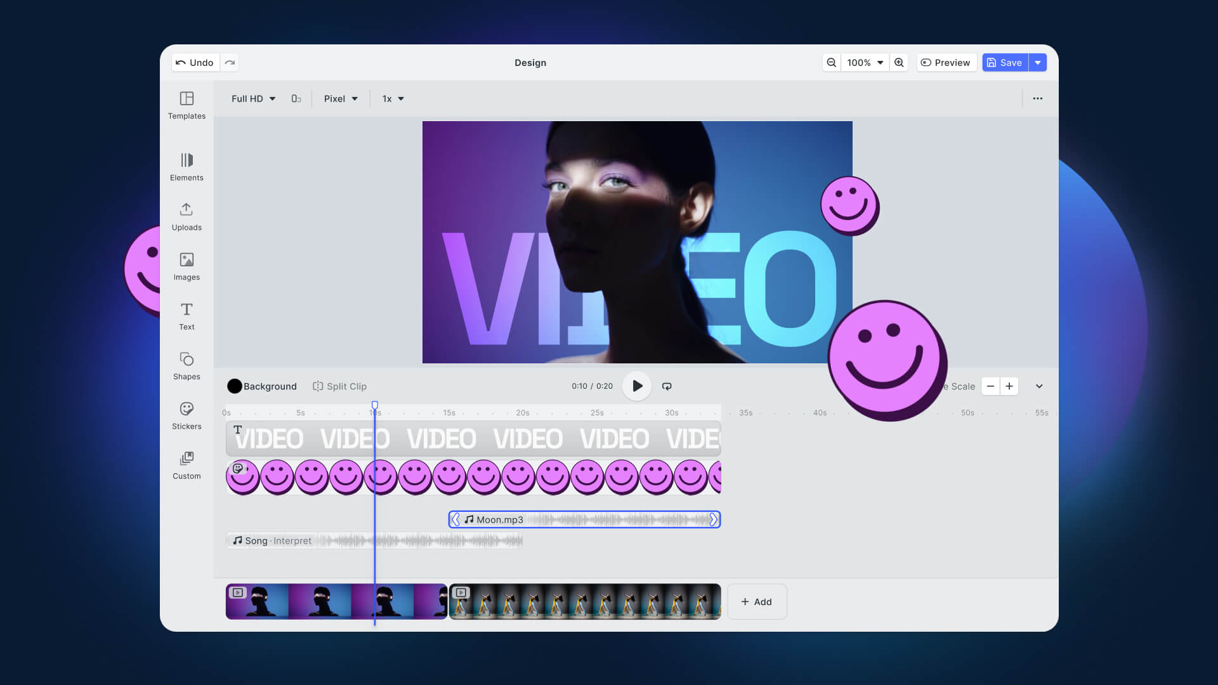
Task: Click the Undo button
Action: pyautogui.click(x=195, y=62)
